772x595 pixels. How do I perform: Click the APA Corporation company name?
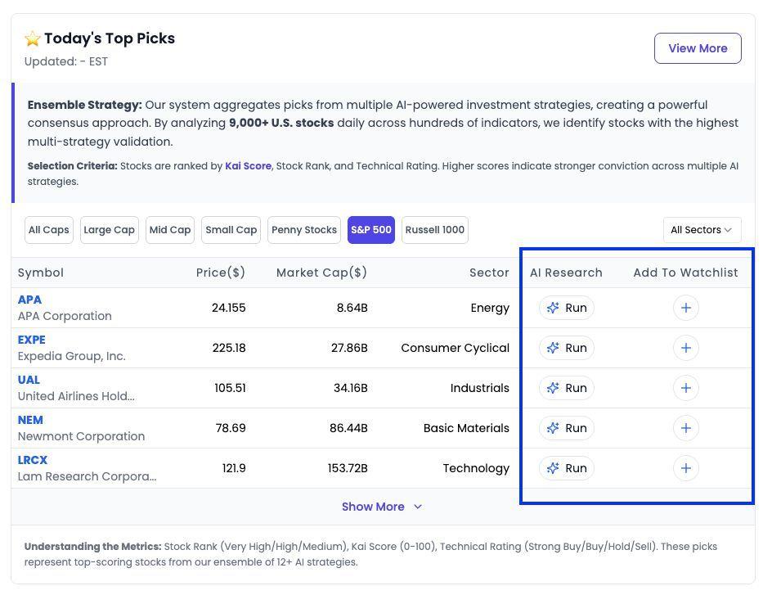coord(65,316)
